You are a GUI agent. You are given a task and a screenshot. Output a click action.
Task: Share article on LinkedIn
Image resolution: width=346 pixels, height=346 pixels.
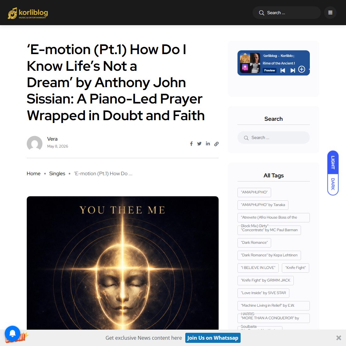coord(208,144)
